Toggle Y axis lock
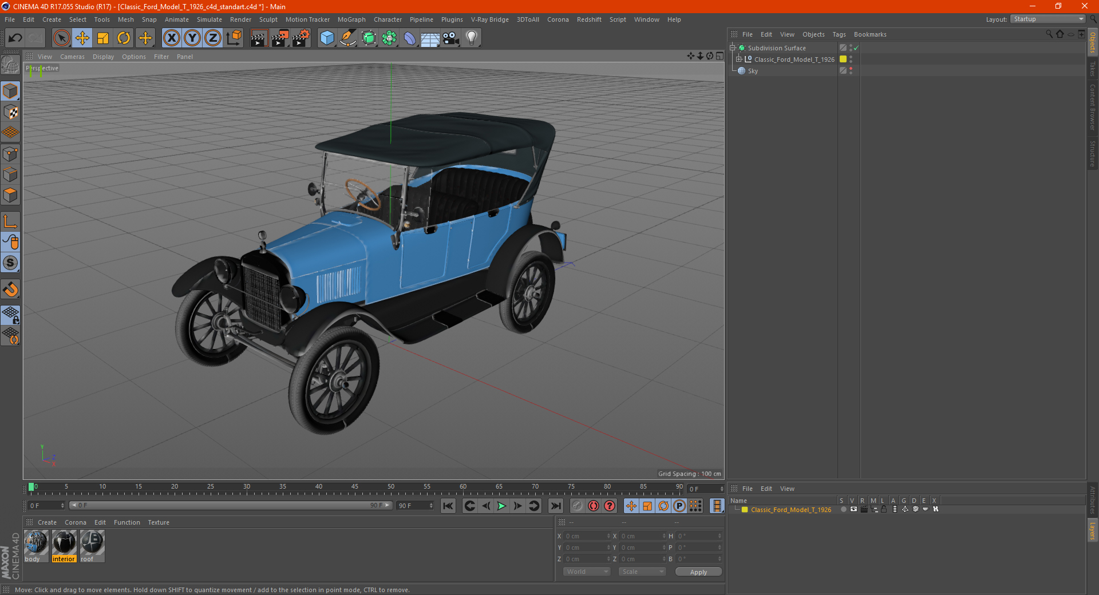1099x595 pixels. [192, 38]
